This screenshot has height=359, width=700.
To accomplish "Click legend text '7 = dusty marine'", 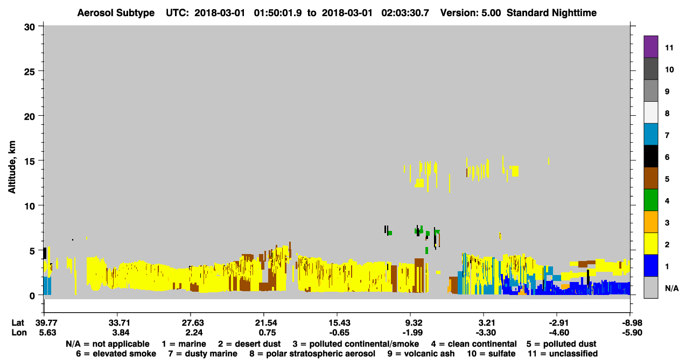I will point(202,354).
